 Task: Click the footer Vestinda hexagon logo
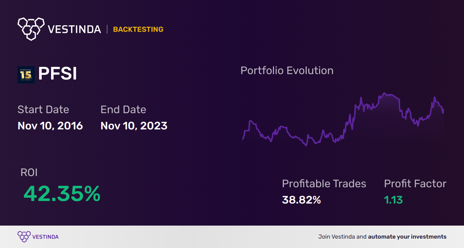(x=24, y=236)
